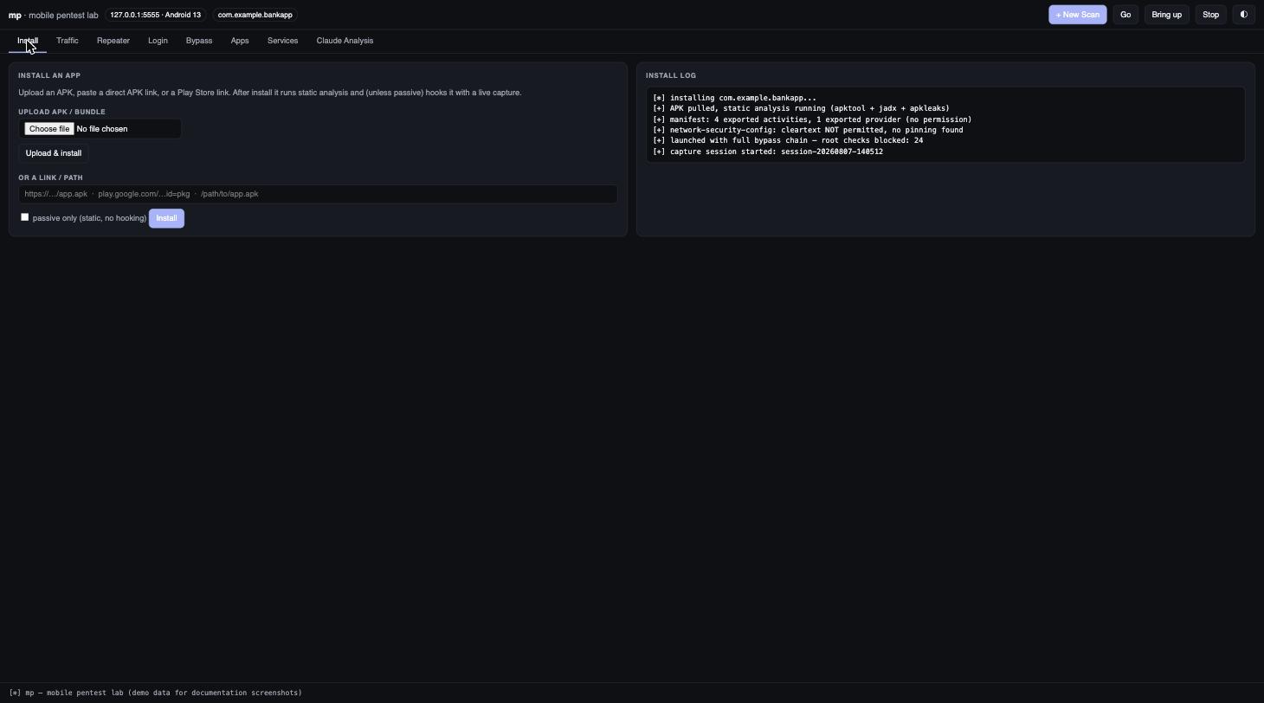Click the 'passive only (static, no hooking)' label
Screen dimensions: 1264x703
tap(89, 218)
